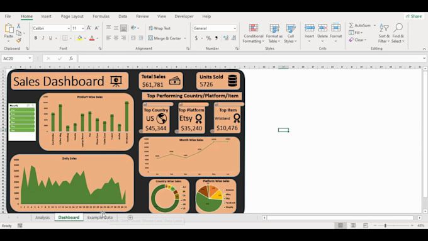Set Bottom Align vertical alignment
The height and width of the screenshot is (241, 428).
click(x=123, y=28)
